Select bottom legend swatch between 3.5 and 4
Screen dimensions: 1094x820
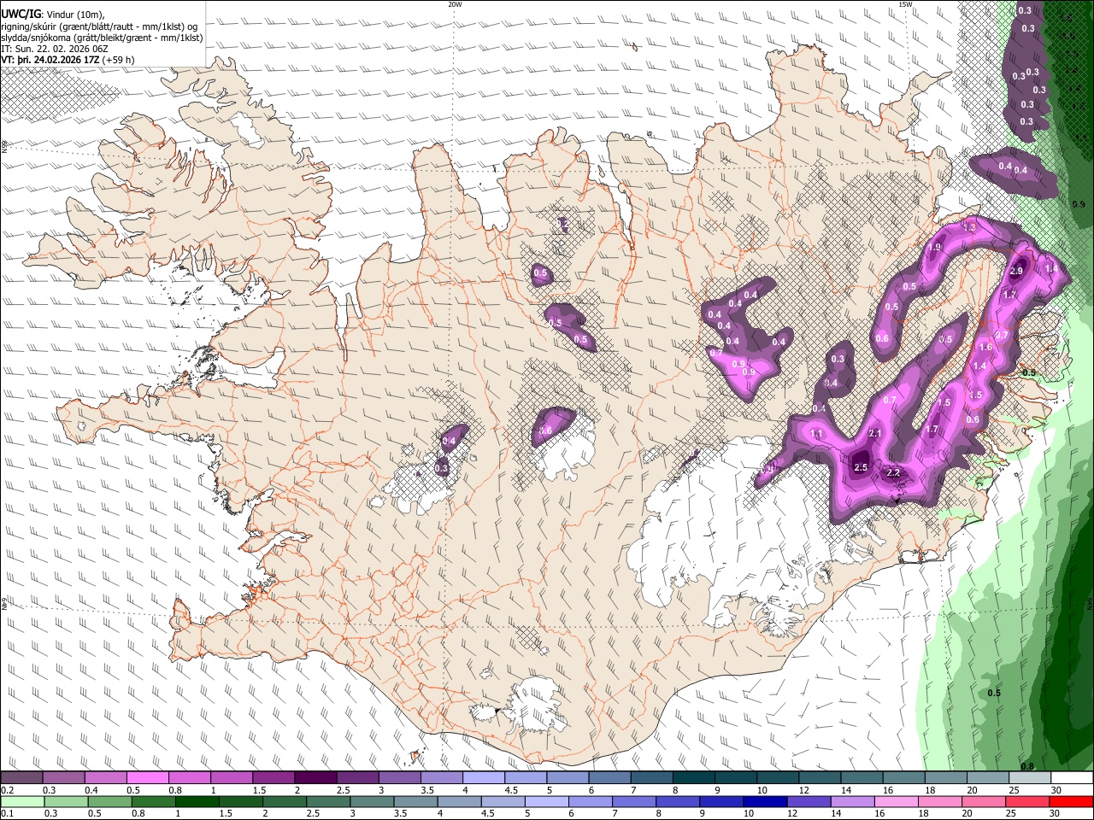point(415,802)
